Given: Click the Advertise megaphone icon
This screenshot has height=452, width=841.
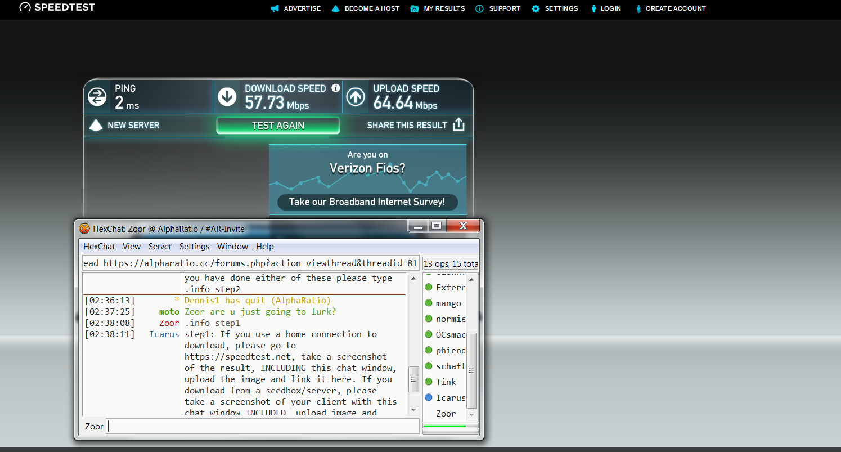Looking at the screenshot, I should [275, 8].
